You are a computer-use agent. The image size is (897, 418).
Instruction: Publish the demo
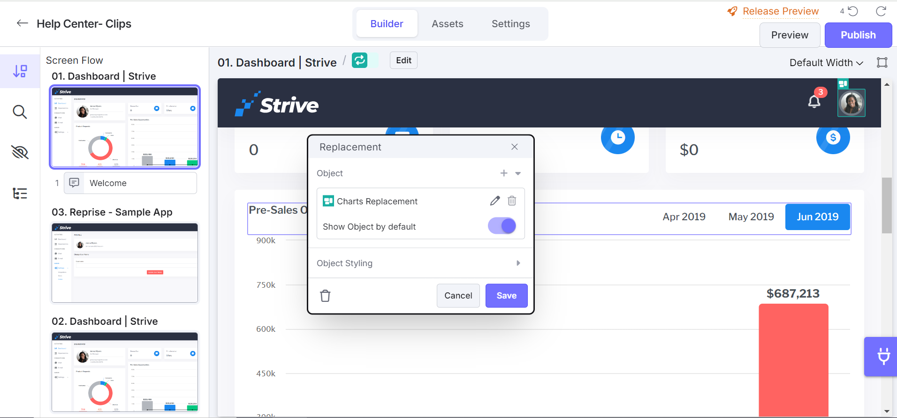click(858, 35)
